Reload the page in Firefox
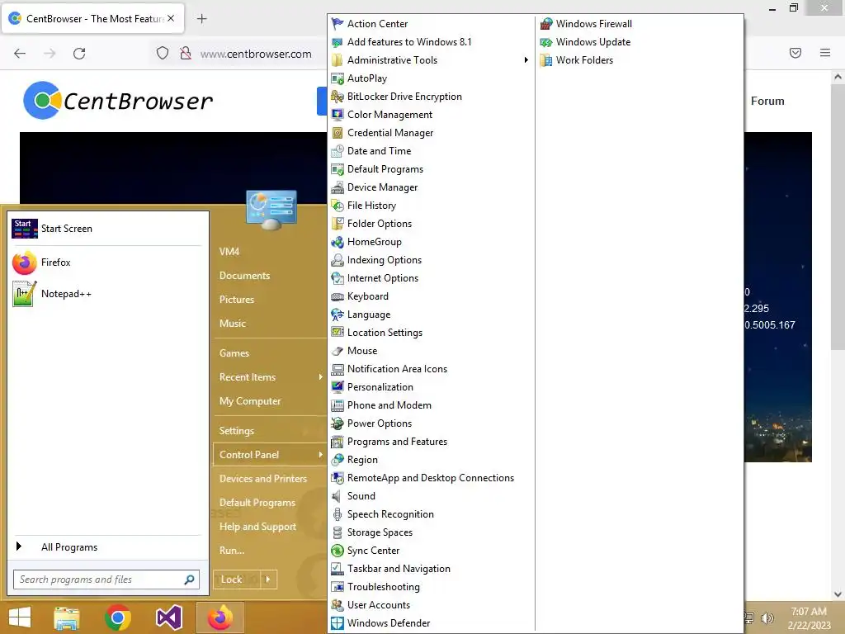This screenshot has height=634, width=845. [79, 54]
